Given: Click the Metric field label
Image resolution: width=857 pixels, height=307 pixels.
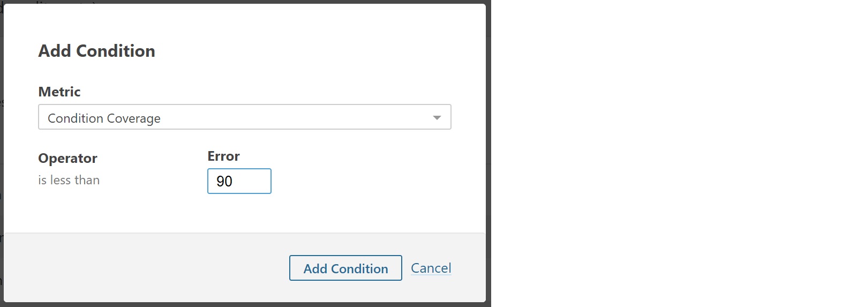Looking at the screenshot, I should click(x=59, y=92).
